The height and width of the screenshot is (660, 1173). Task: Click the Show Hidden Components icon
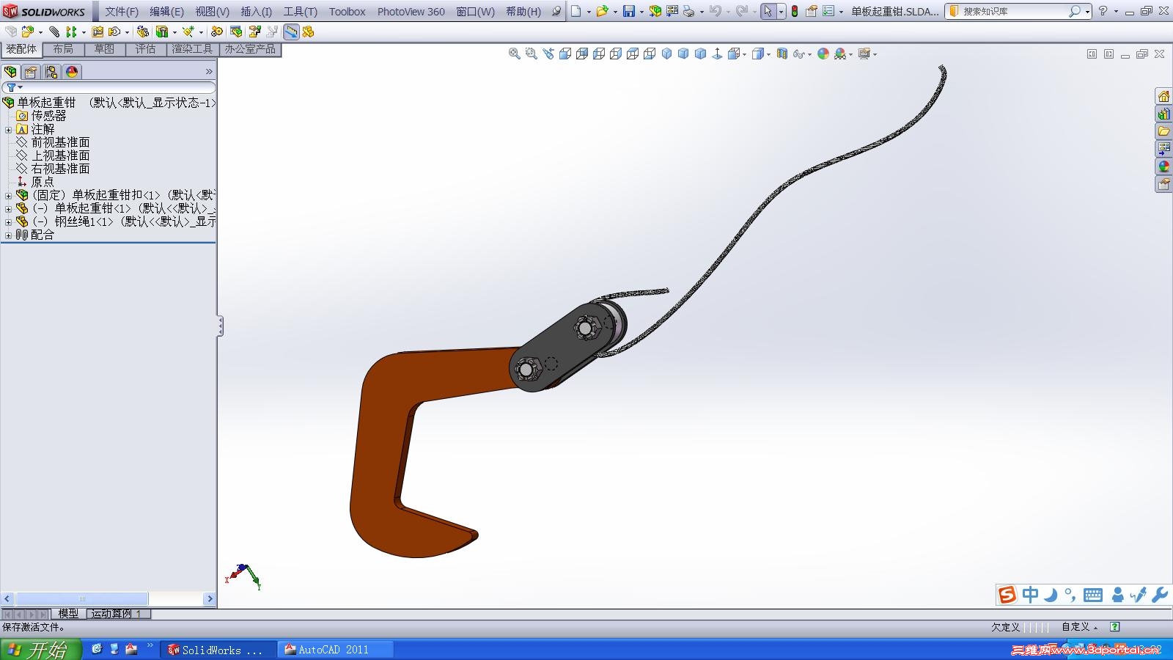[x=142, y=32]
